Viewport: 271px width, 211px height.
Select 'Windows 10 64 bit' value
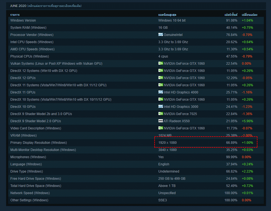[172, 20]
